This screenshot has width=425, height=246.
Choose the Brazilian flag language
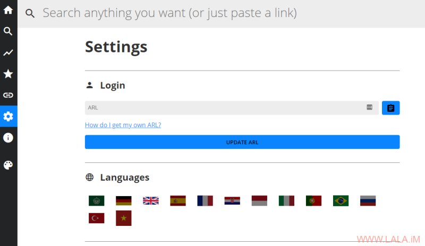pos(341,201)
